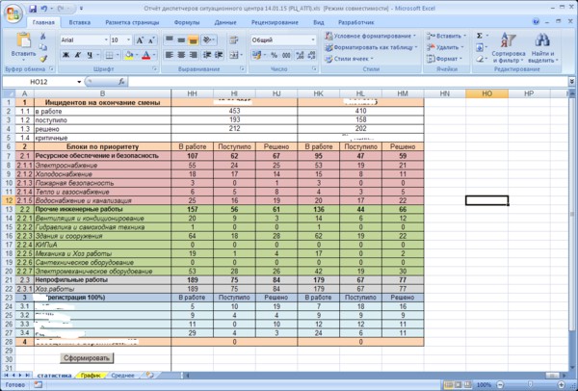Open the Общий number format dropdown

coord(313,39)
